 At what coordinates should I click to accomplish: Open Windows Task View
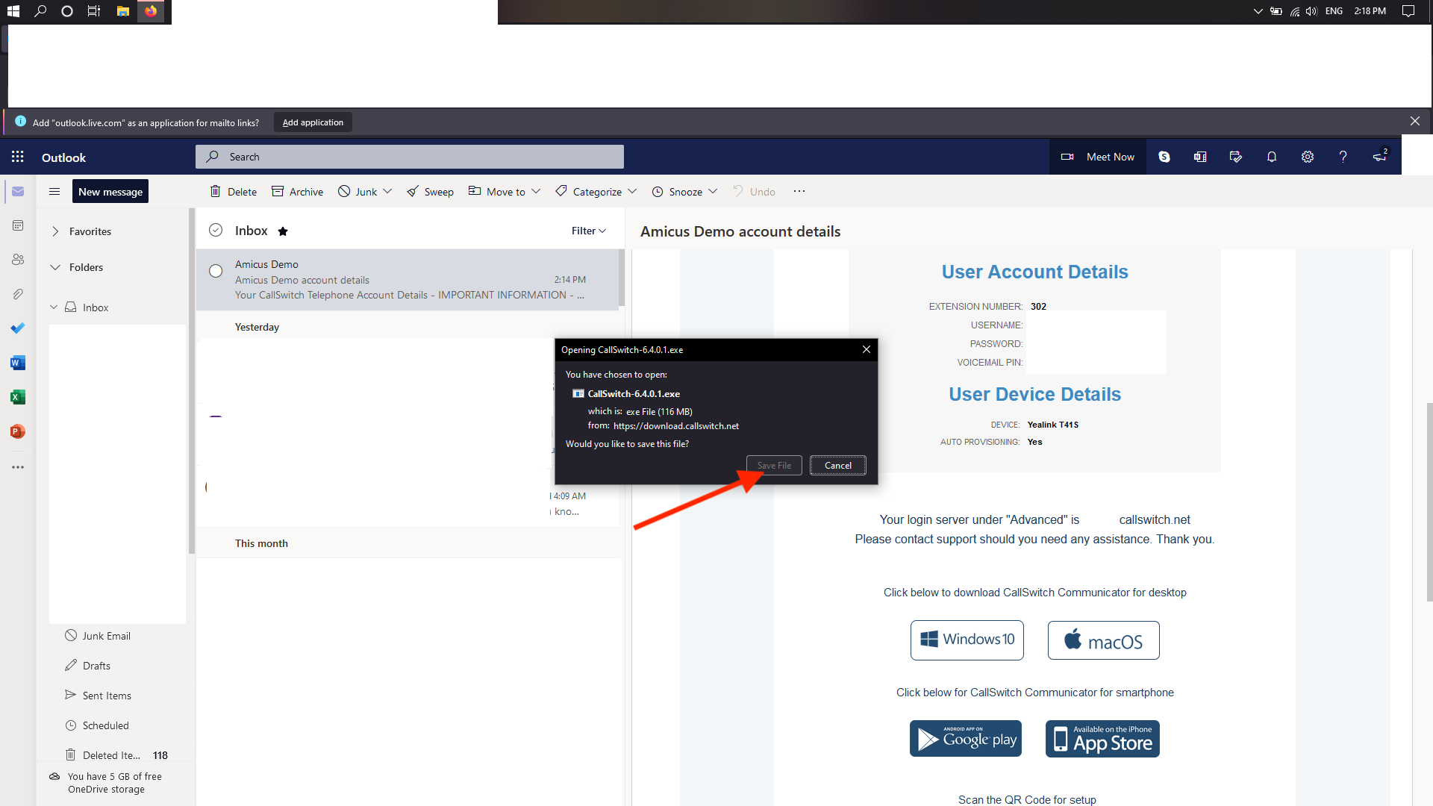[94, 11]
